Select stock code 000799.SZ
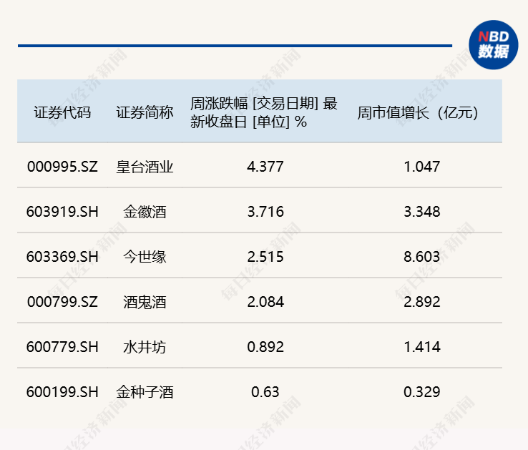Image resolution: width=528 pixels, height=450 pixels. 62,302
